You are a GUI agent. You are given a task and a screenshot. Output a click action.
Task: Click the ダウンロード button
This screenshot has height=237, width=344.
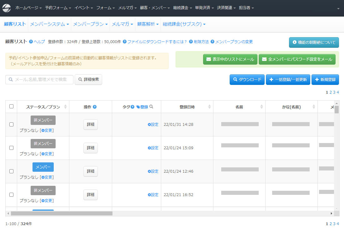point(247,80)
